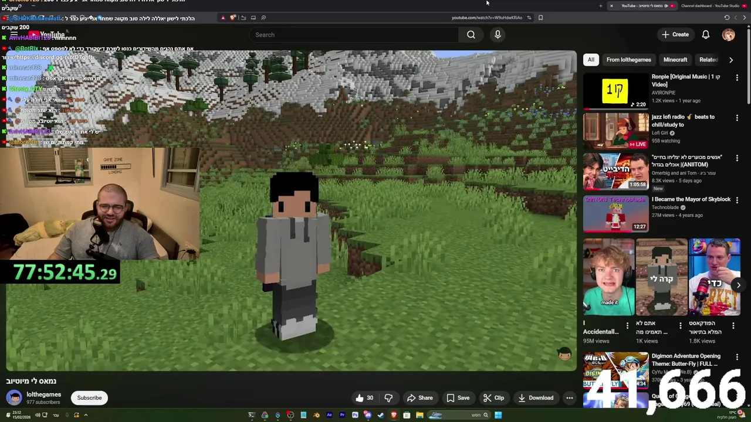751x422 pixels.
Task: Click the YouTube search magnifier button
Action: click(471, 35)
